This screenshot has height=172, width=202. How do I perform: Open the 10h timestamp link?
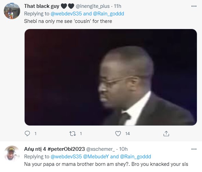pyautogui.click(x=123, y=149)
